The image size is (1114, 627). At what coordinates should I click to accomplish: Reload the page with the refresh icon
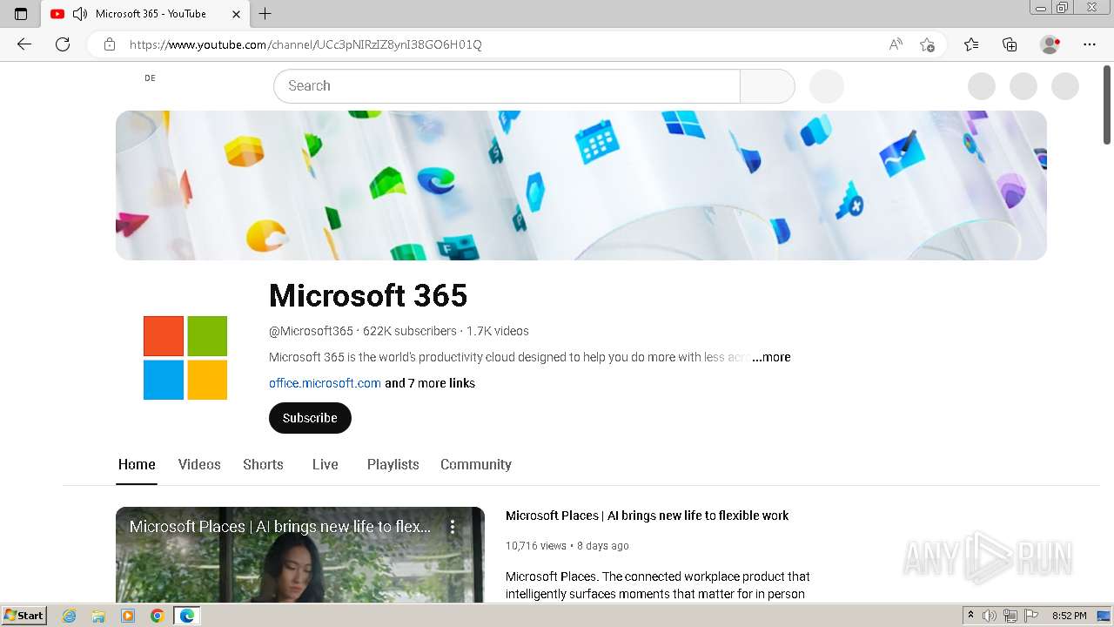[x=63, y=44]
